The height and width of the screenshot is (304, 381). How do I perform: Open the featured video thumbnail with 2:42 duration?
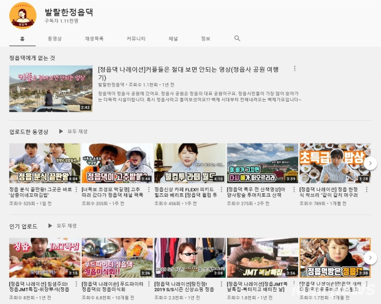click(51, 89)
